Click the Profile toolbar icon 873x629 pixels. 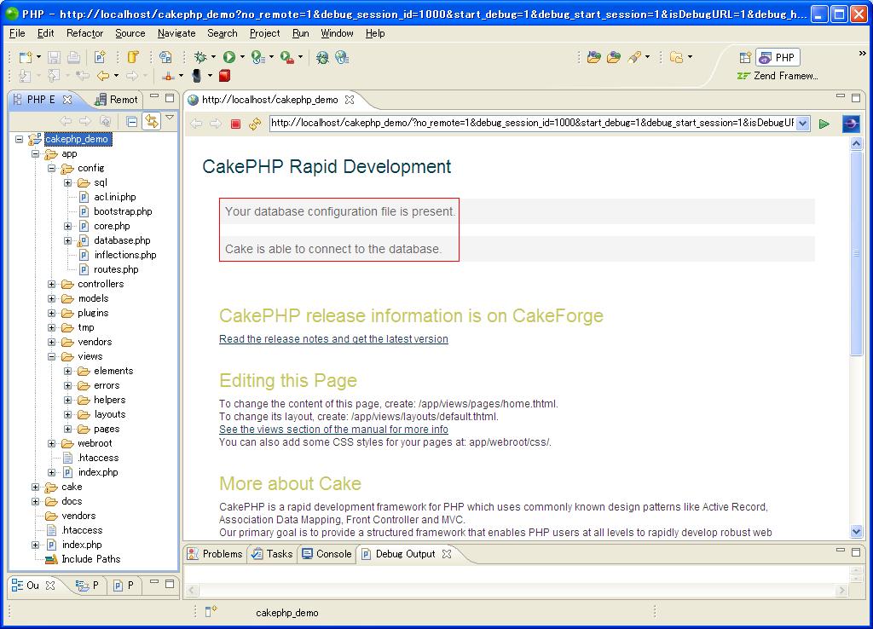tap(257, 57)
